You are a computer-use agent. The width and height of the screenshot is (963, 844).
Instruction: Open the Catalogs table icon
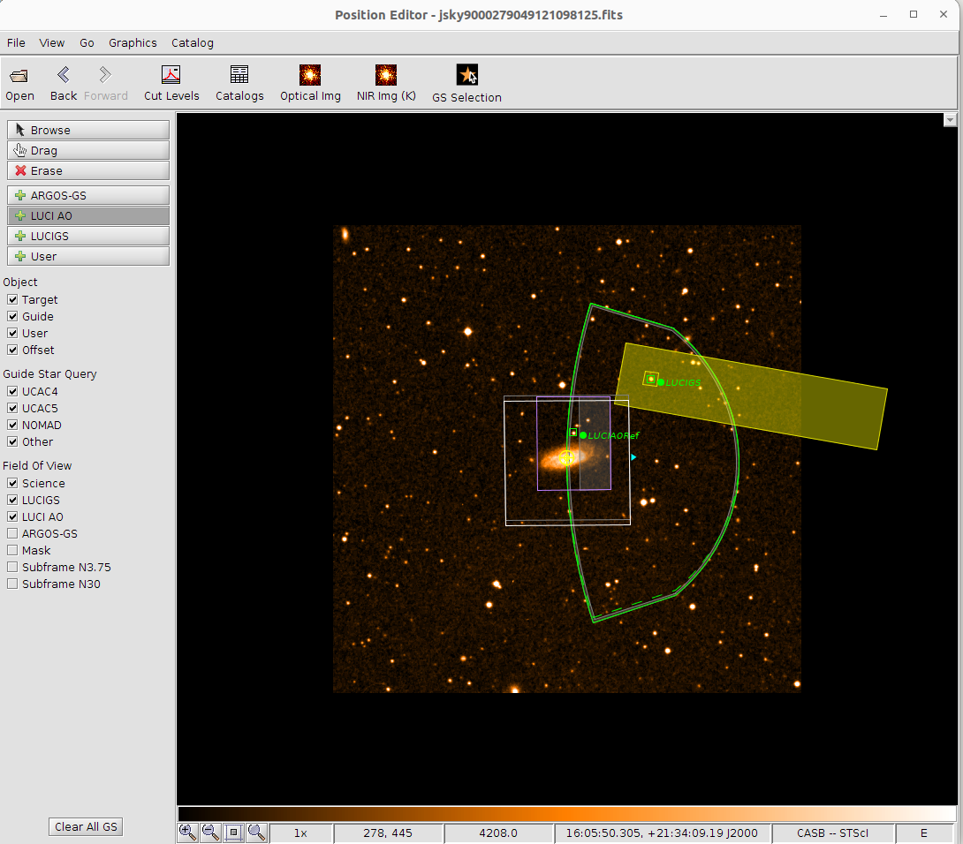coord(239,76)
